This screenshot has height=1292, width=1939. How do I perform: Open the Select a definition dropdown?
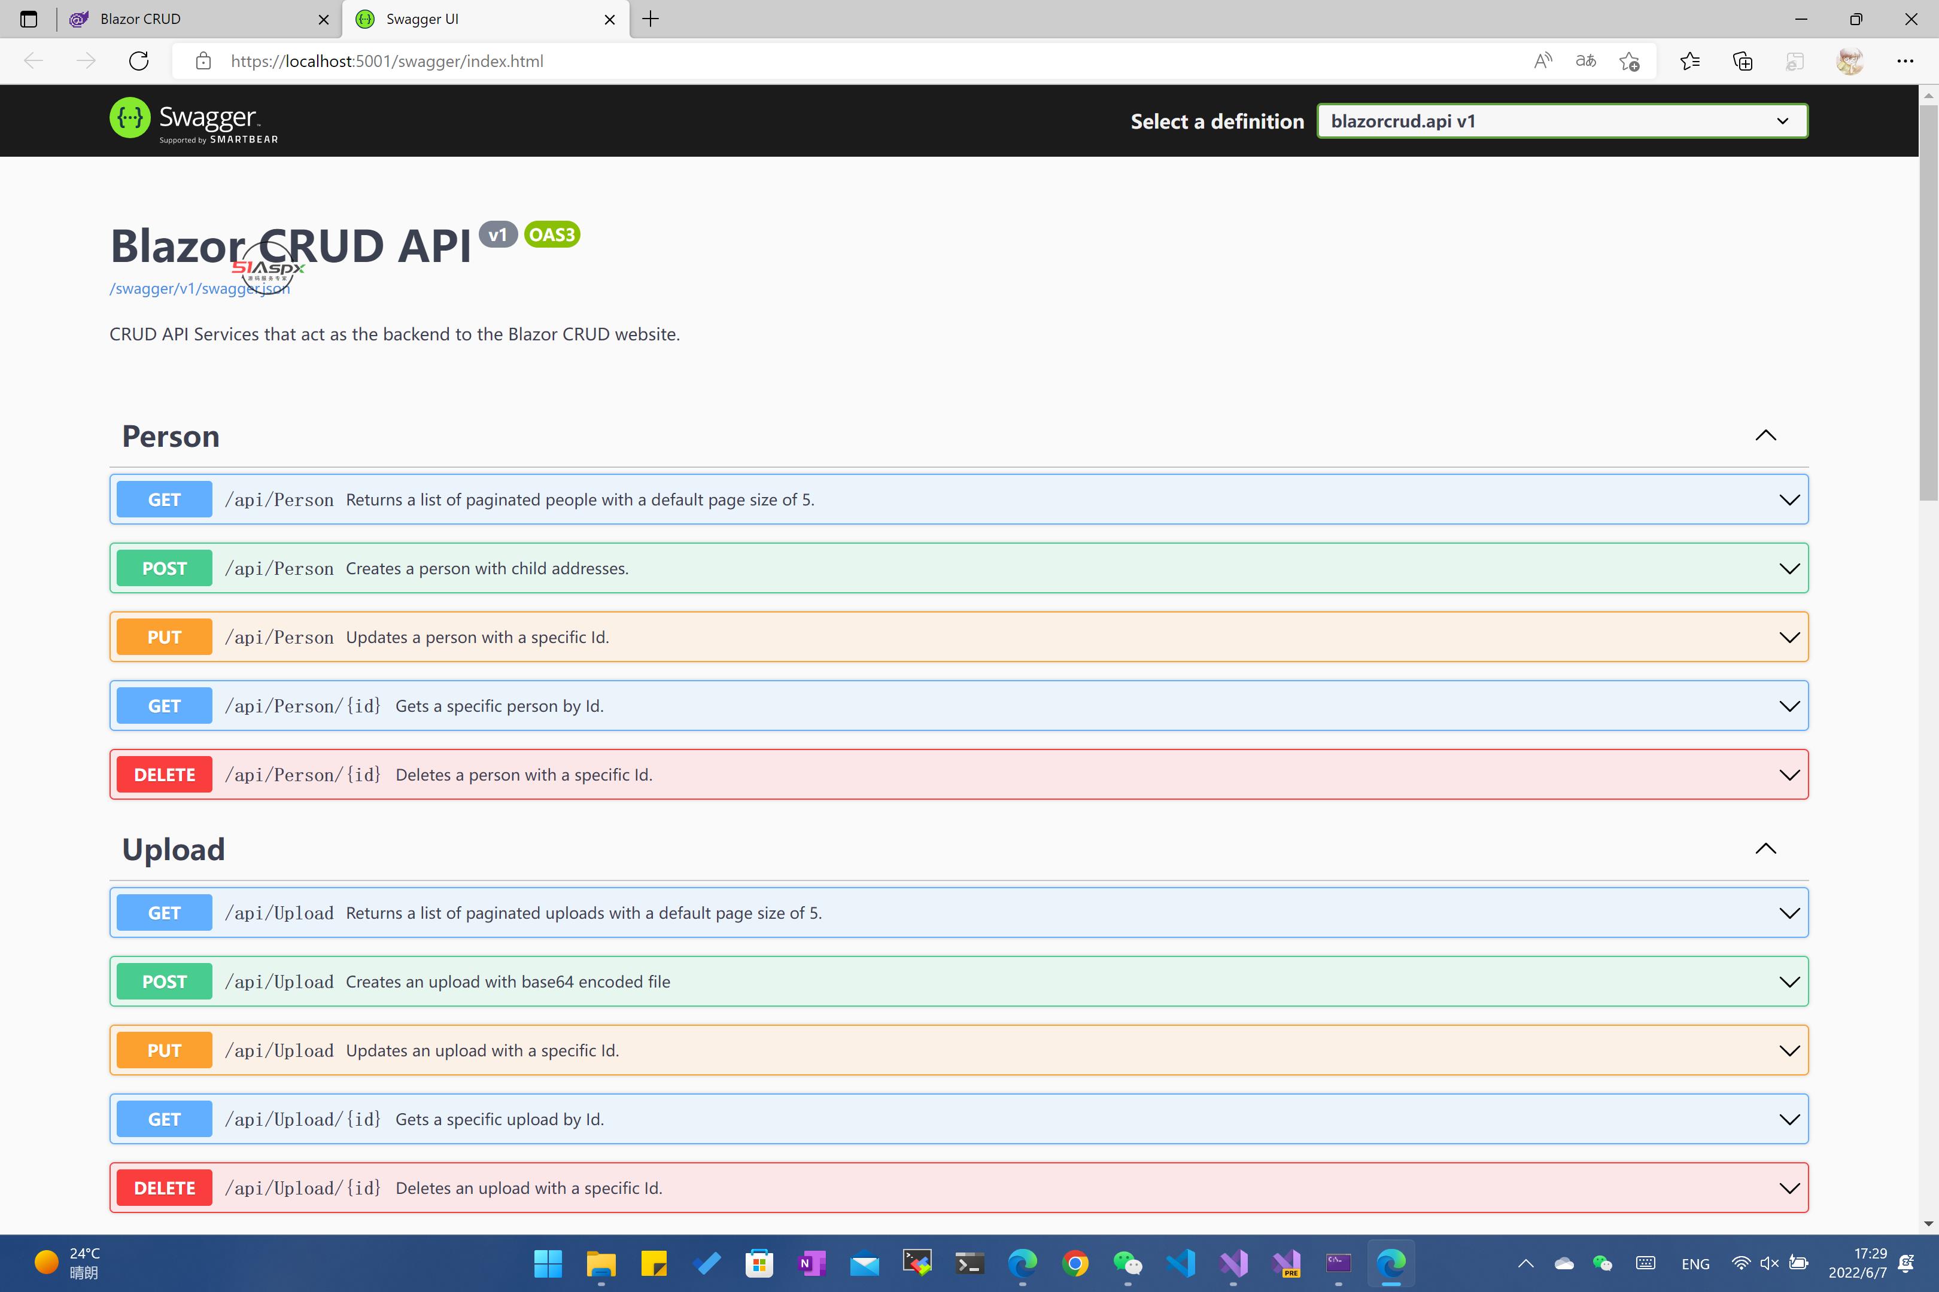click(1562, 121)
